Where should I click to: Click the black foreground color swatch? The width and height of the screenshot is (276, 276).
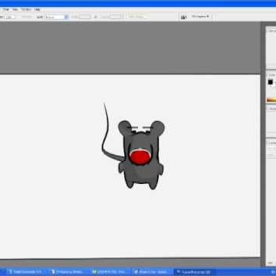[x=271, y=82]
